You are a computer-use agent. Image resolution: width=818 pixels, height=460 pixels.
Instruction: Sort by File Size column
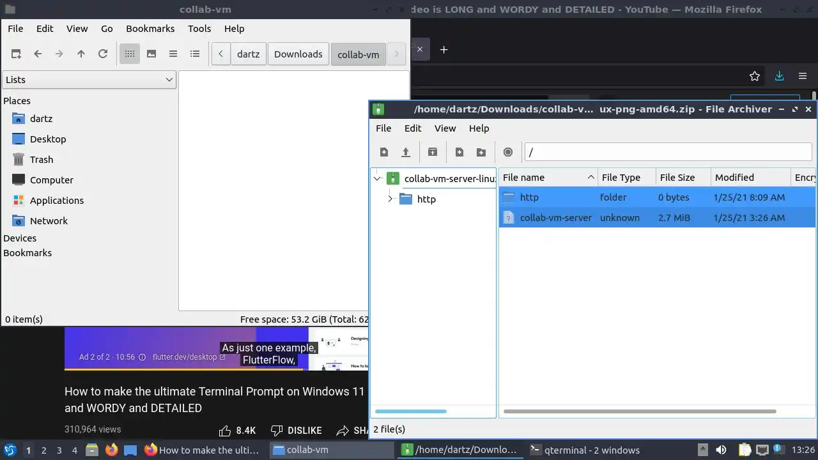pos(683,178)
